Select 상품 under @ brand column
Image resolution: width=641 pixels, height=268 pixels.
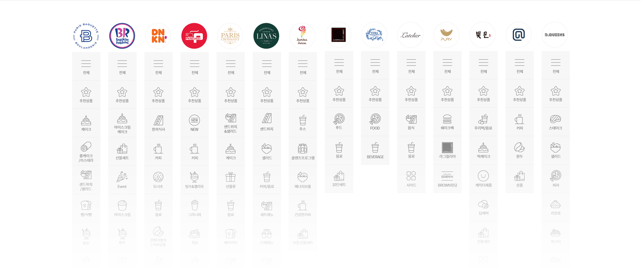(x=520, y=179)
